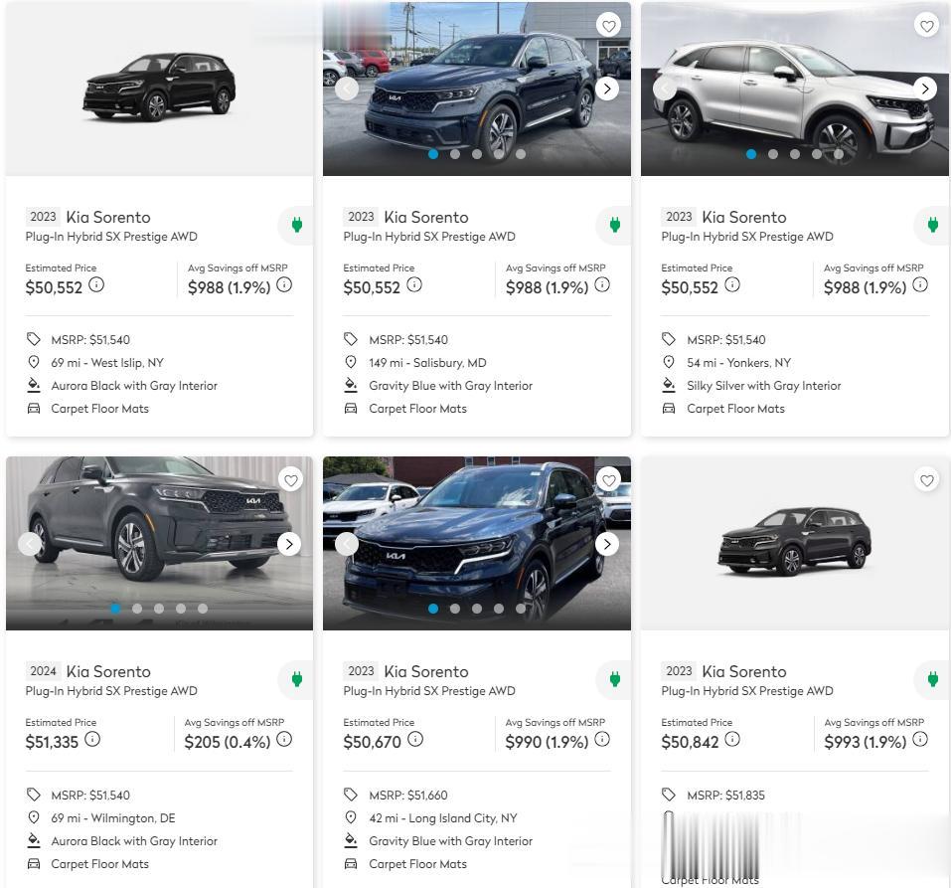The width and height of the screenshot is (951, 888).
Task: Click plug-in hybrid badge on $50,842 Sorento
Action: point(932,680)
